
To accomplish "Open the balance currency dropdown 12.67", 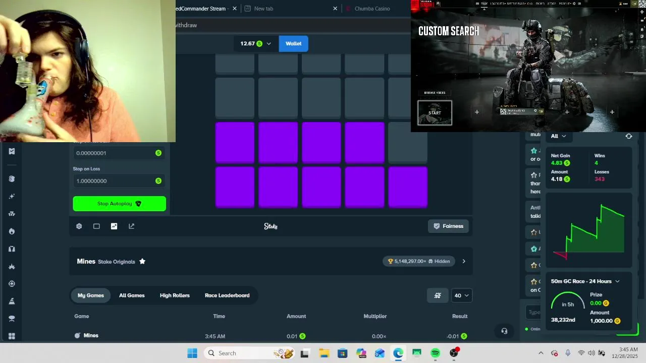I will pyautogui.click(x=256, y=43).
